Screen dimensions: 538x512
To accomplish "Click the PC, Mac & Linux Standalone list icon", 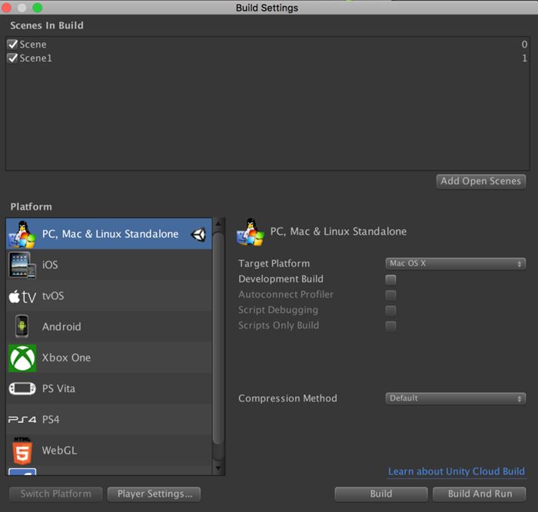I will (x=22, y=233).
